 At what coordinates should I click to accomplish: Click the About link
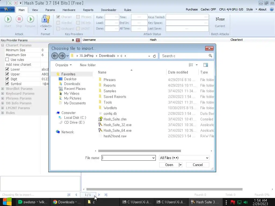click(262, 9)
